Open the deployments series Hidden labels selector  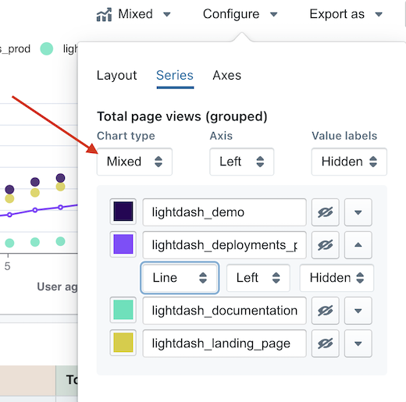[337, 278]
